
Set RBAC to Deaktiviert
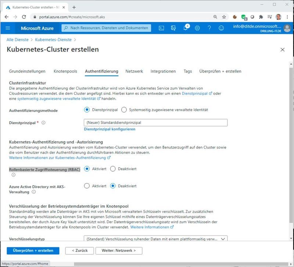click(x=113, y=169)
